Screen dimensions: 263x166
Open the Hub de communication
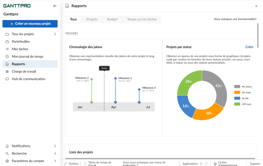29,79
